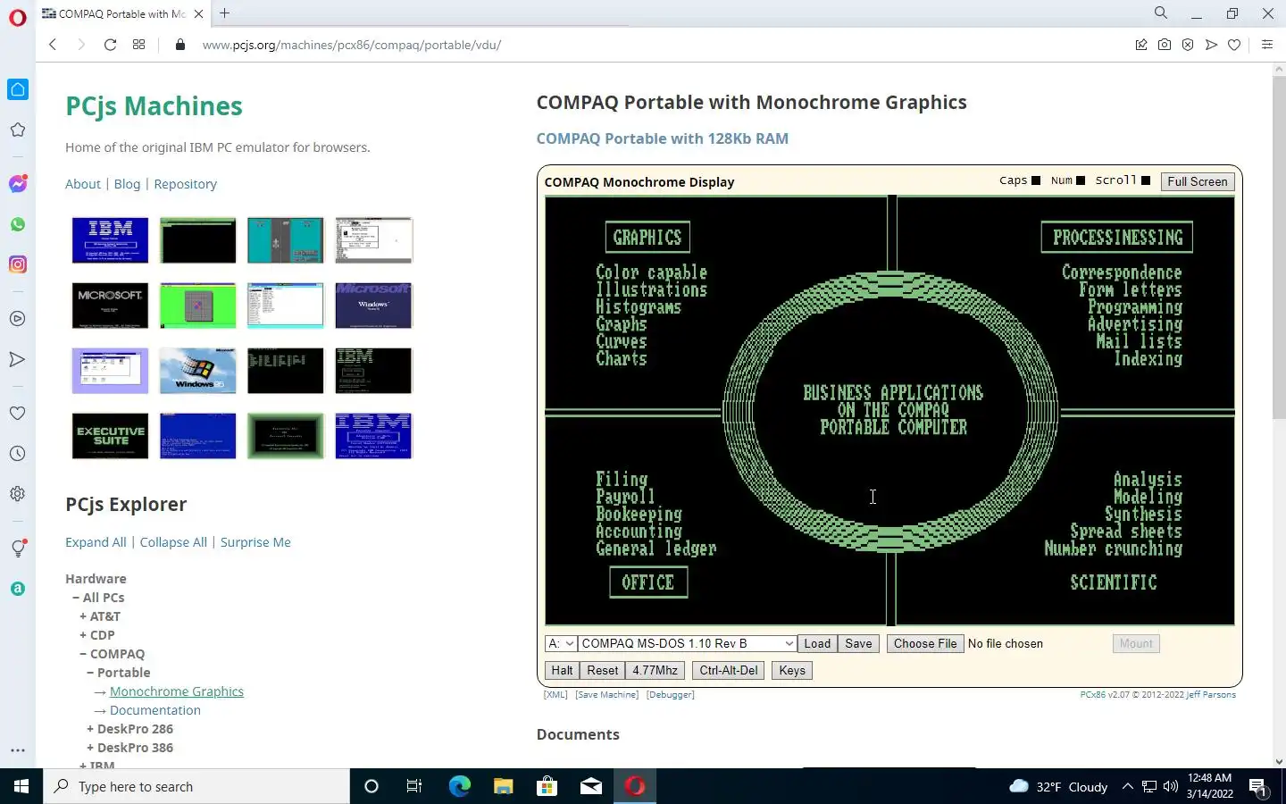Open the Repository link
This screenshot has width=1286, height=804.
tap(185, 184)
